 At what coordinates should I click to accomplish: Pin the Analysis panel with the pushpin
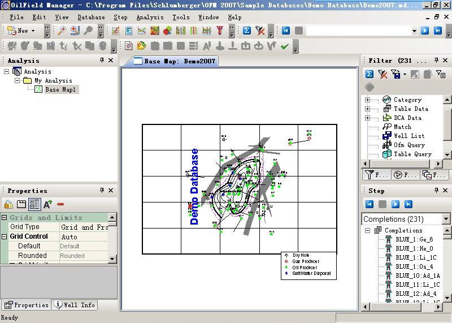[x=102, y=60]
